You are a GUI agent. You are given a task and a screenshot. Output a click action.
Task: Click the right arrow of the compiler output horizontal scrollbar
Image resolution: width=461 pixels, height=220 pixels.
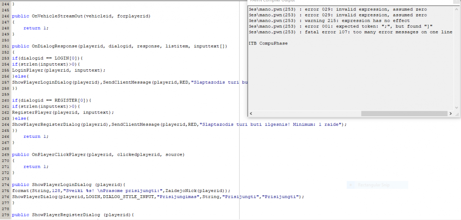click(450, 113)
